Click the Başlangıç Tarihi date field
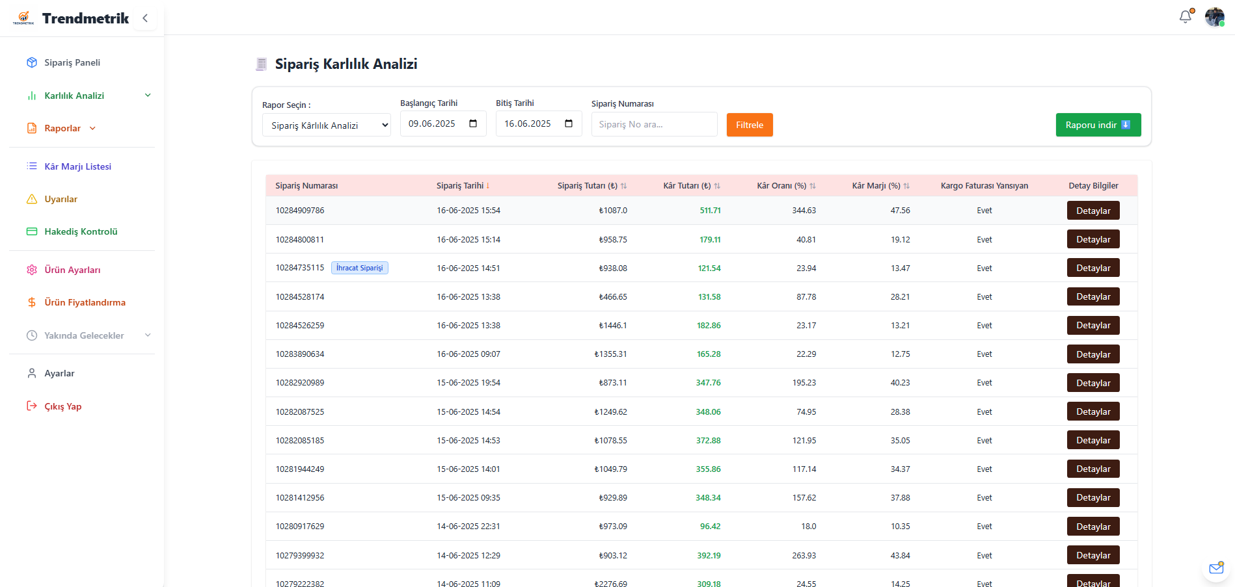 click(443, 124)
